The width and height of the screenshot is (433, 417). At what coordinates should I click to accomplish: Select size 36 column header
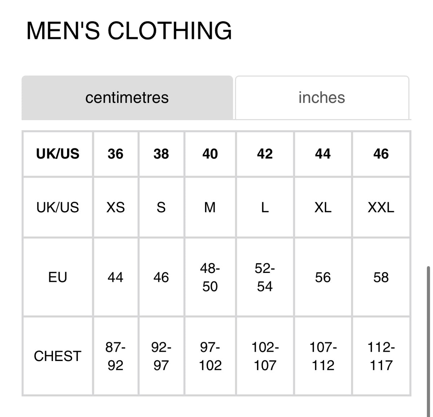coord(115,154)
